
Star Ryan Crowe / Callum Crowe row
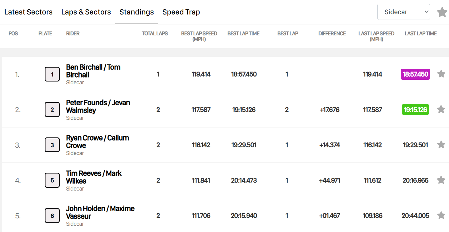(x=441, y=145)
